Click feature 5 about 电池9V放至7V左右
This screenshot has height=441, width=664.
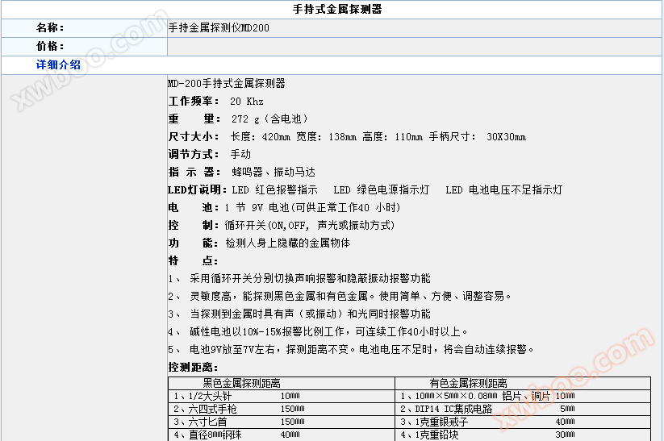(351, 350)
